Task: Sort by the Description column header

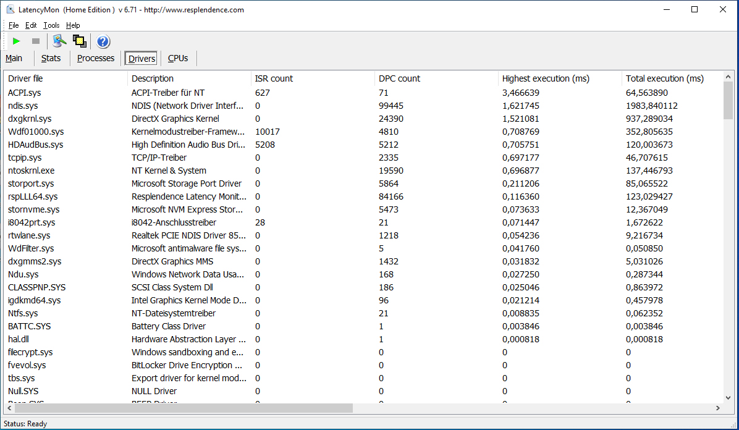Action: click(x=189, y=78)
